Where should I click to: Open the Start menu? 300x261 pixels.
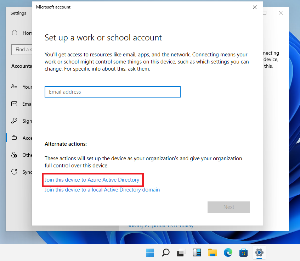(150, 253)
